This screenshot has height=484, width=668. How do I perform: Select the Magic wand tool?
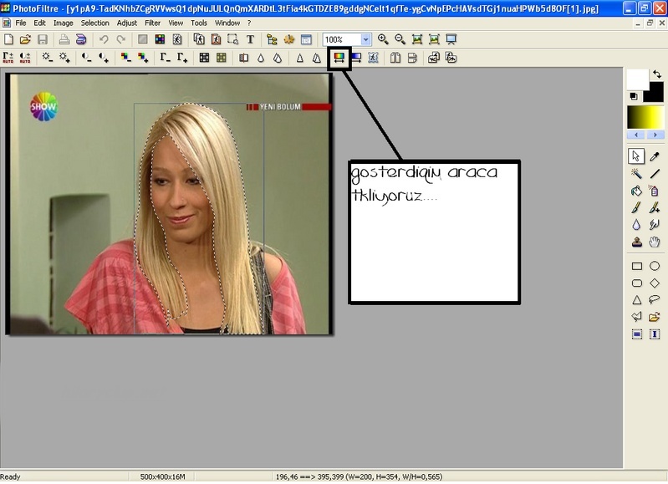click(x=636, y=173)
